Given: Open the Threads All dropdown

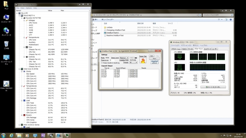Looking at the screenshot, I should click(133, 63).
